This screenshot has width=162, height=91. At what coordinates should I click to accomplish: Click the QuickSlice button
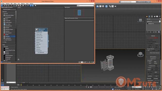150,76
